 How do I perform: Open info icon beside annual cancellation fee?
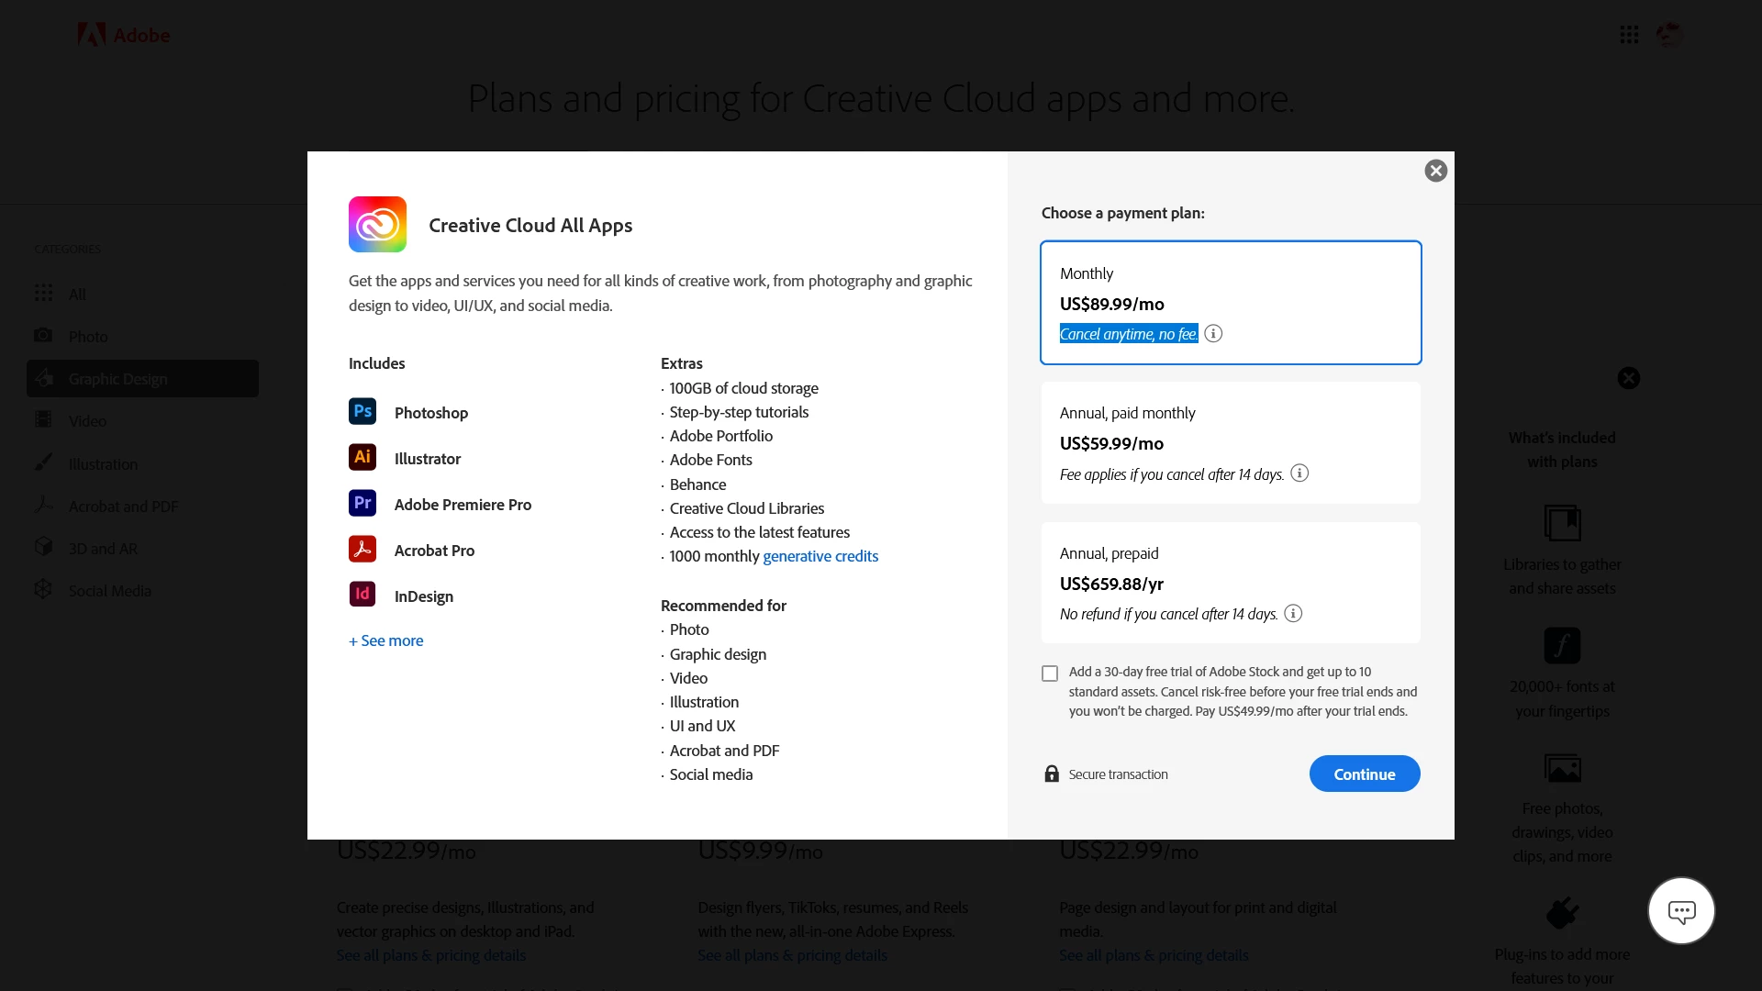coord(1299,473)
